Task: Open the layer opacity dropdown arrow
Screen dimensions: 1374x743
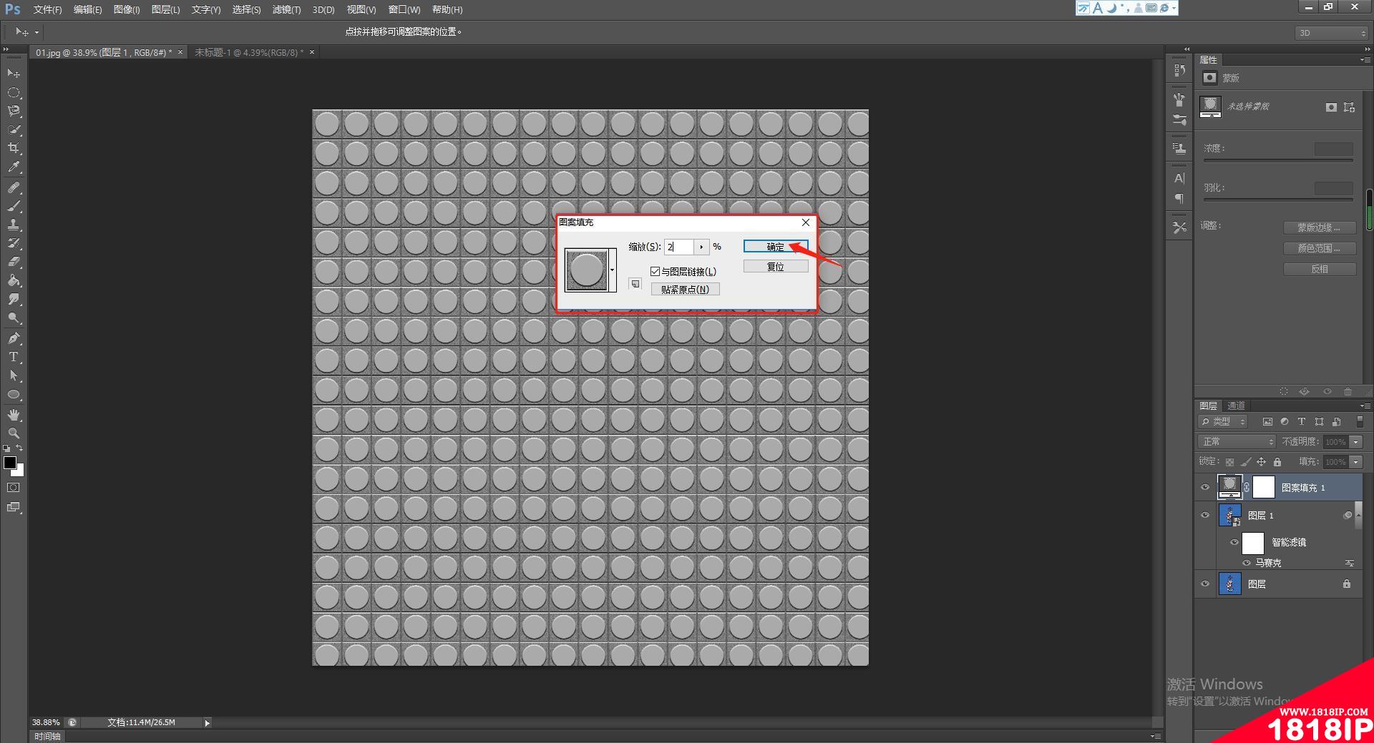Action: 1355,442
